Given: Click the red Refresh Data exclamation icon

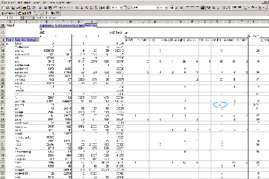Looking at the screenshot, I should [47, 13].
